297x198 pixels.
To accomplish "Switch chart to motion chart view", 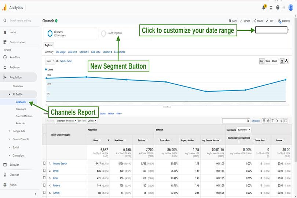I will click(x=286, y=61).
